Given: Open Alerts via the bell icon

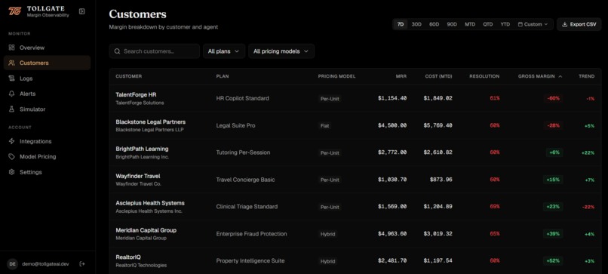Looking at the screenshot, I should pyautogui.click(x=11, y=94).
